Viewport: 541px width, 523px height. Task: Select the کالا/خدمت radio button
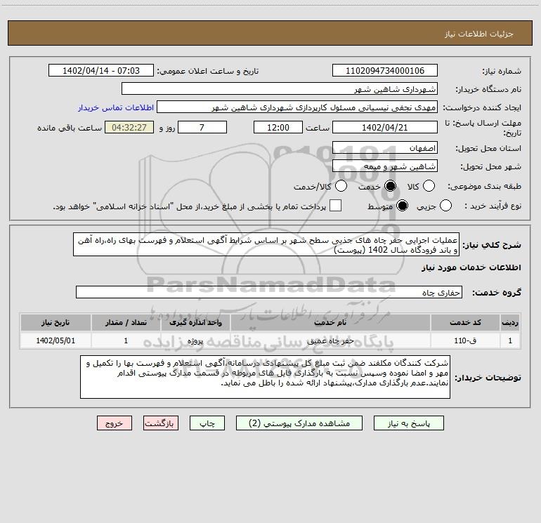point(341,186)
